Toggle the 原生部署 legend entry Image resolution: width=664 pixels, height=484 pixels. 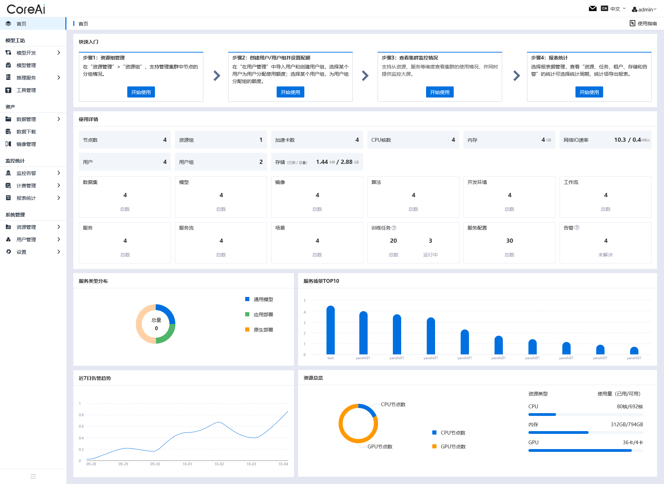point(259,330)
